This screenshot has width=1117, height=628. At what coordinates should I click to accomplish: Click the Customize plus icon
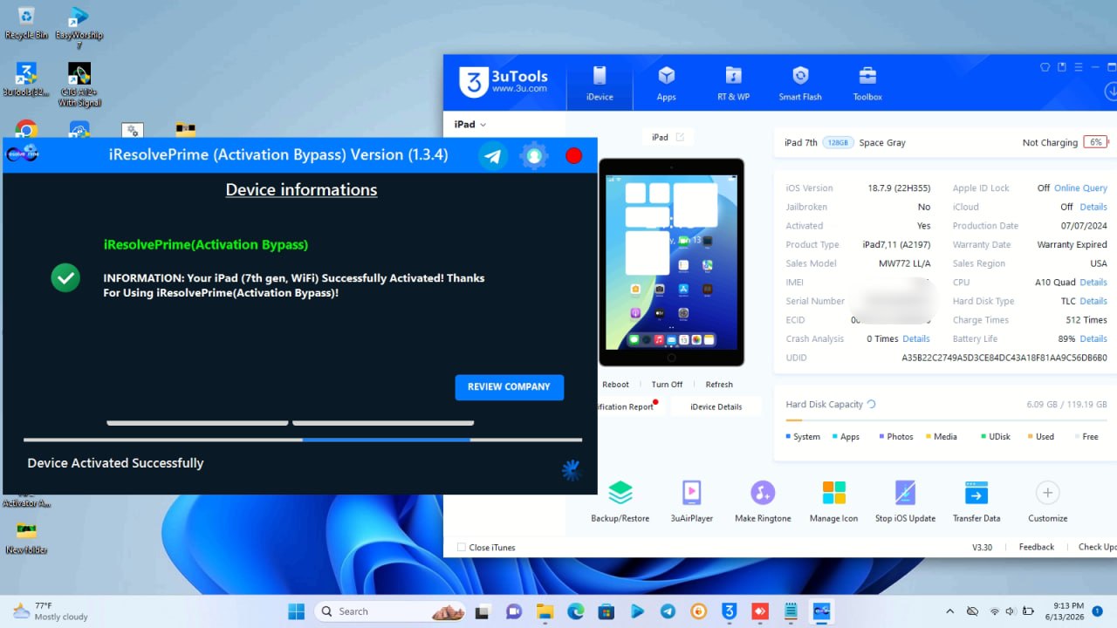1048,493
